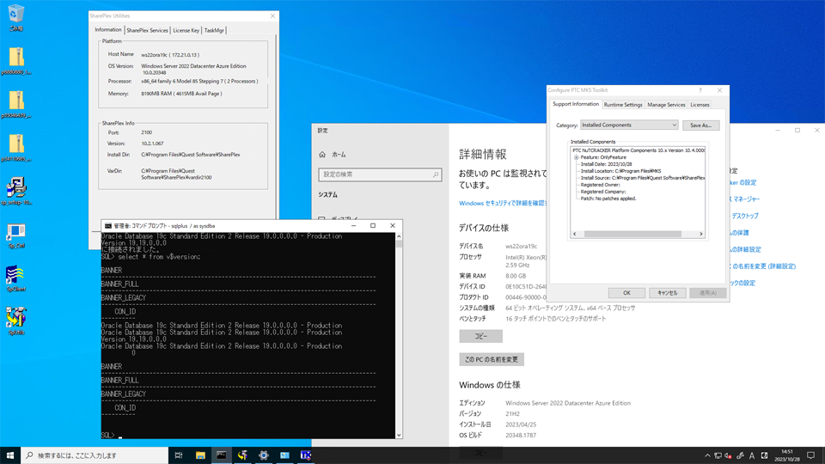Click Save As... in MKS Toolkit

(x=701, y=125)
